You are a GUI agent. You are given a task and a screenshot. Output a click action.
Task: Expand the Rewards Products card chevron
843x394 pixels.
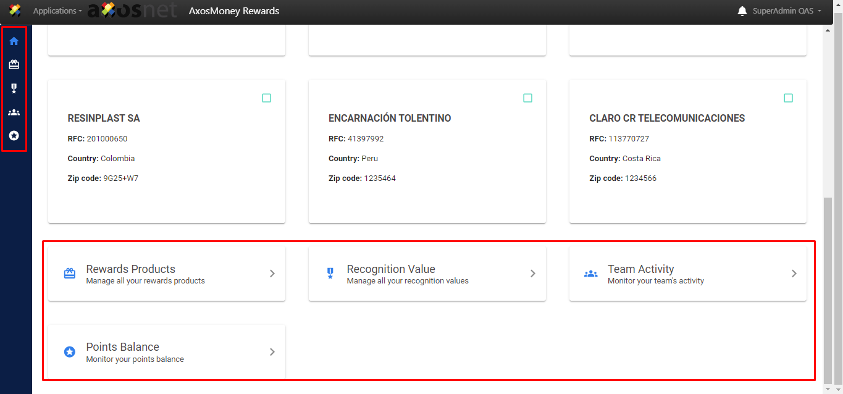coord(272,274)
